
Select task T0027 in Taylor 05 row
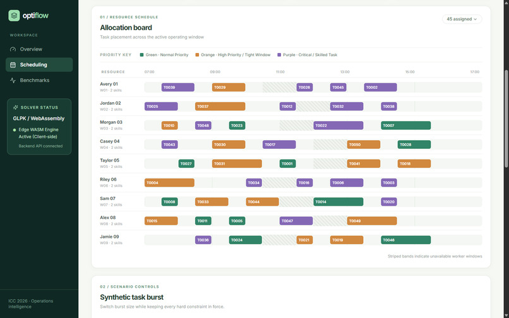186,164
